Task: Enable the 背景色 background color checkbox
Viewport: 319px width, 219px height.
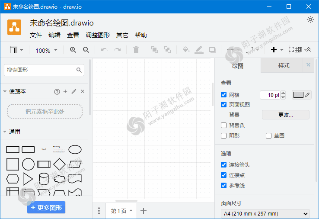Action: click(x=223, y=125)
